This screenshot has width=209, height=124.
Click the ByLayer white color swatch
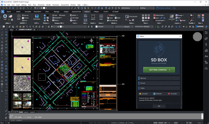click(96, 27)
